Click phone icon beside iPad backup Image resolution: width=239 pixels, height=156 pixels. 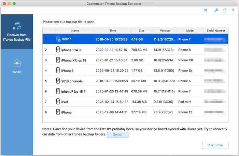[58, 102]
